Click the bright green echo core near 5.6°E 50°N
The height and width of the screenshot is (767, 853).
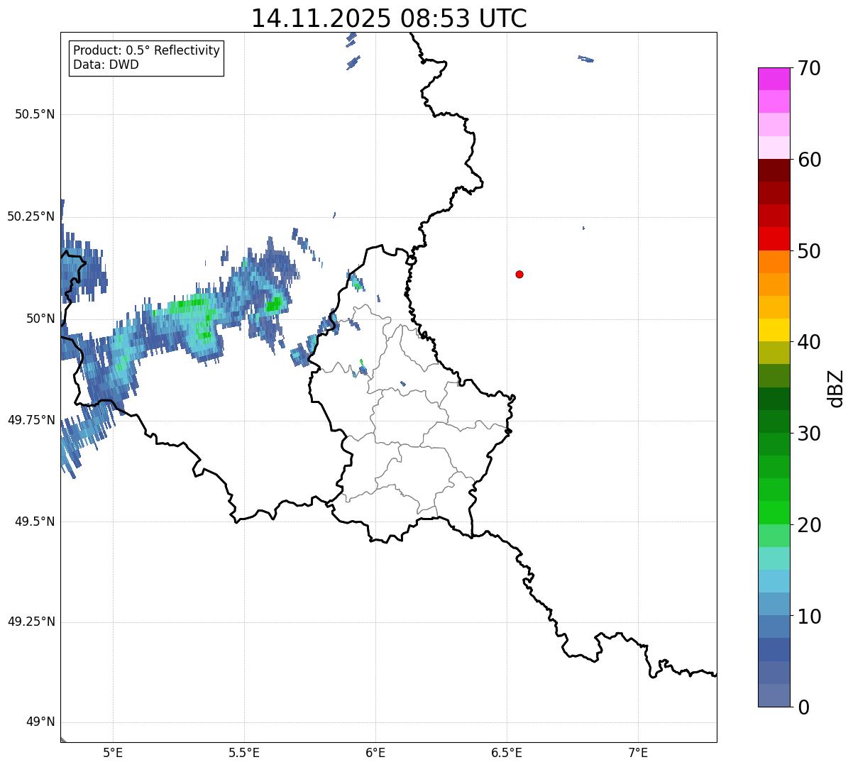274,305
